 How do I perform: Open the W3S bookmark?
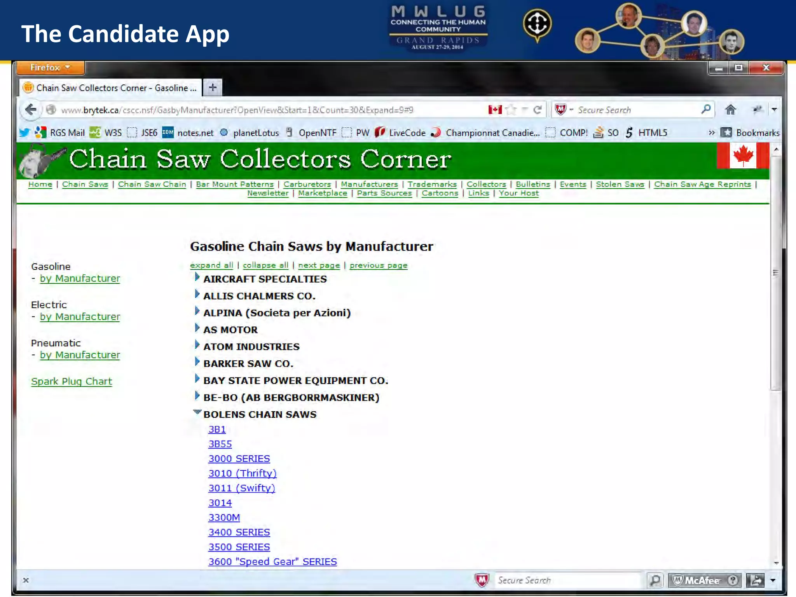[x=105, y=133]
